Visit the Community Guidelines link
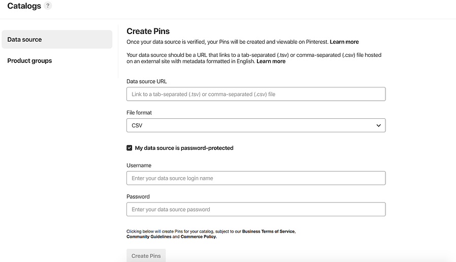Image resolution: width=456 pixels, height=262 pixels. pyautogui.click(x=149, y=237)
